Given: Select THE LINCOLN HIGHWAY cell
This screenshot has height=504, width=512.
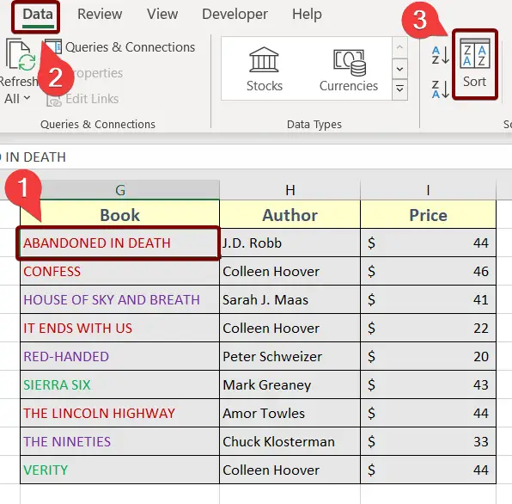Looking at the screenshot, I should click(x=119, y=413).
